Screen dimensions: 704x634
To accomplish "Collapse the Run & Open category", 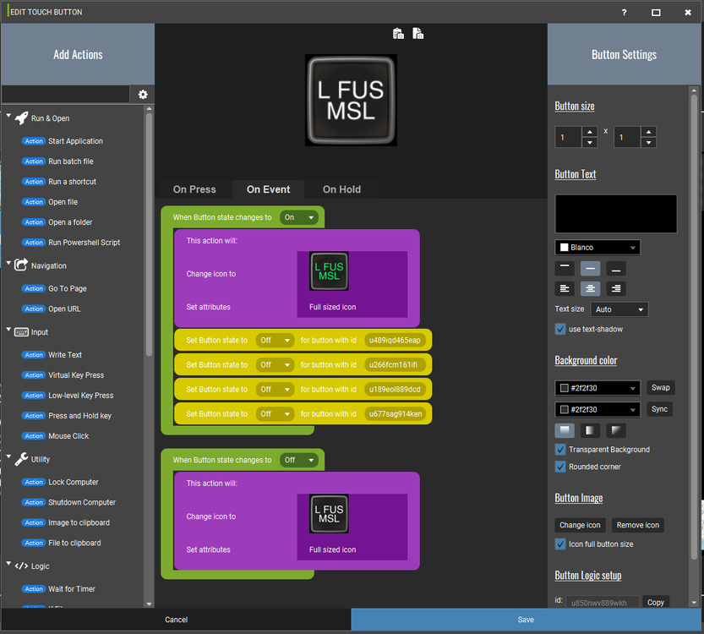I will pos(8,116).
